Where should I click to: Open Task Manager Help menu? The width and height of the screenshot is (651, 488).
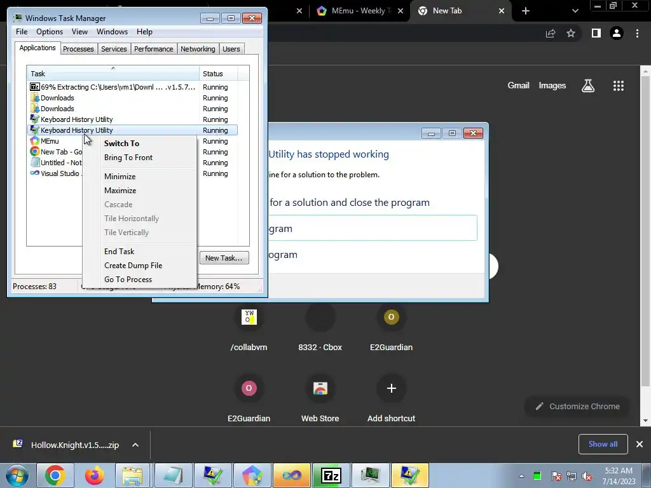(x=144, y=32)
